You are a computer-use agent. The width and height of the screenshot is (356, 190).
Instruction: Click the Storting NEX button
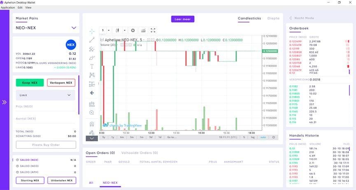click(30, 181)
